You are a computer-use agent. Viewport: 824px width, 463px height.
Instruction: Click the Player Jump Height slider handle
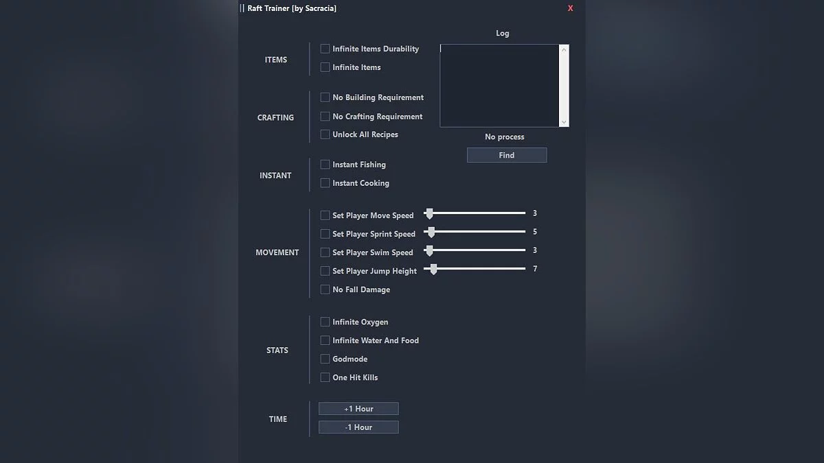coord(433,270)
